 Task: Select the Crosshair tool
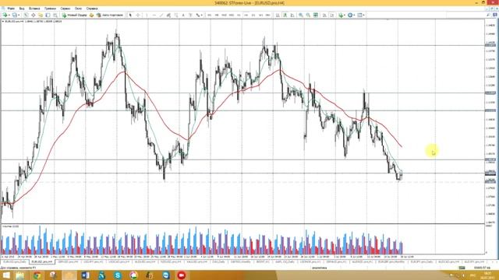click(138, 15)
